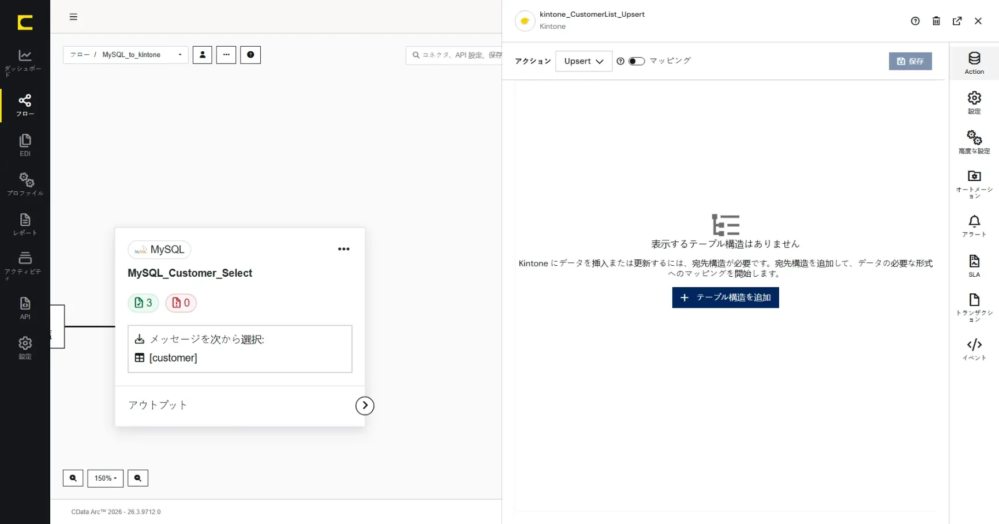Screen dimensions: 999x524
Task: Click the MySQL connector type badge
Action: coord(159,250)
